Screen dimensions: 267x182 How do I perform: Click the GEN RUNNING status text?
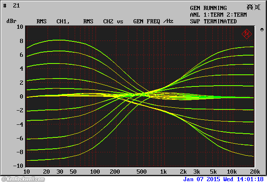[x=208, y=8]
